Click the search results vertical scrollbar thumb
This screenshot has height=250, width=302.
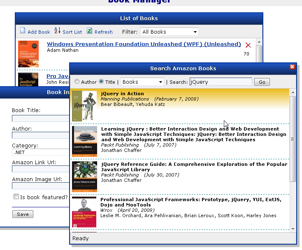click(x=293, y=140)
